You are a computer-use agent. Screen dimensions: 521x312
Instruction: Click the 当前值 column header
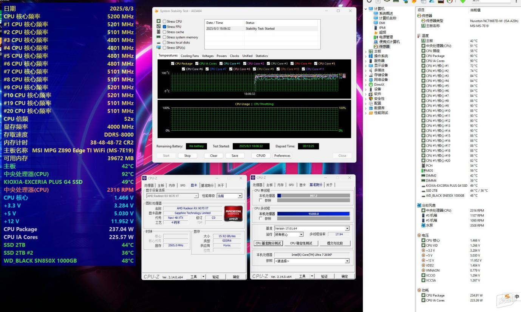click(x=475, y=10)
